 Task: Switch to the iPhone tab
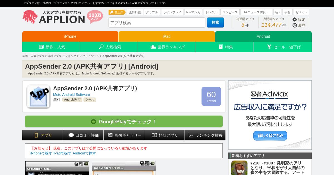click(70, 36)
